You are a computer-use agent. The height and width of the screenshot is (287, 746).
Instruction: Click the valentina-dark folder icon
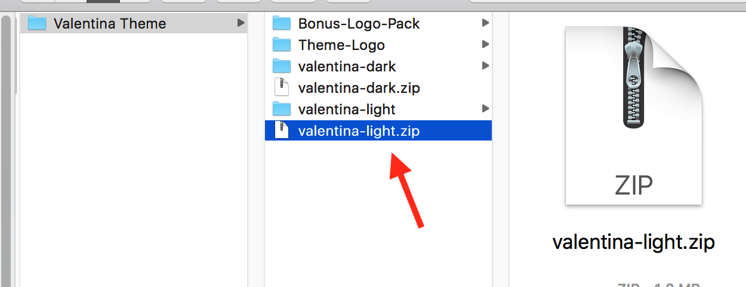tap(281, 66)
